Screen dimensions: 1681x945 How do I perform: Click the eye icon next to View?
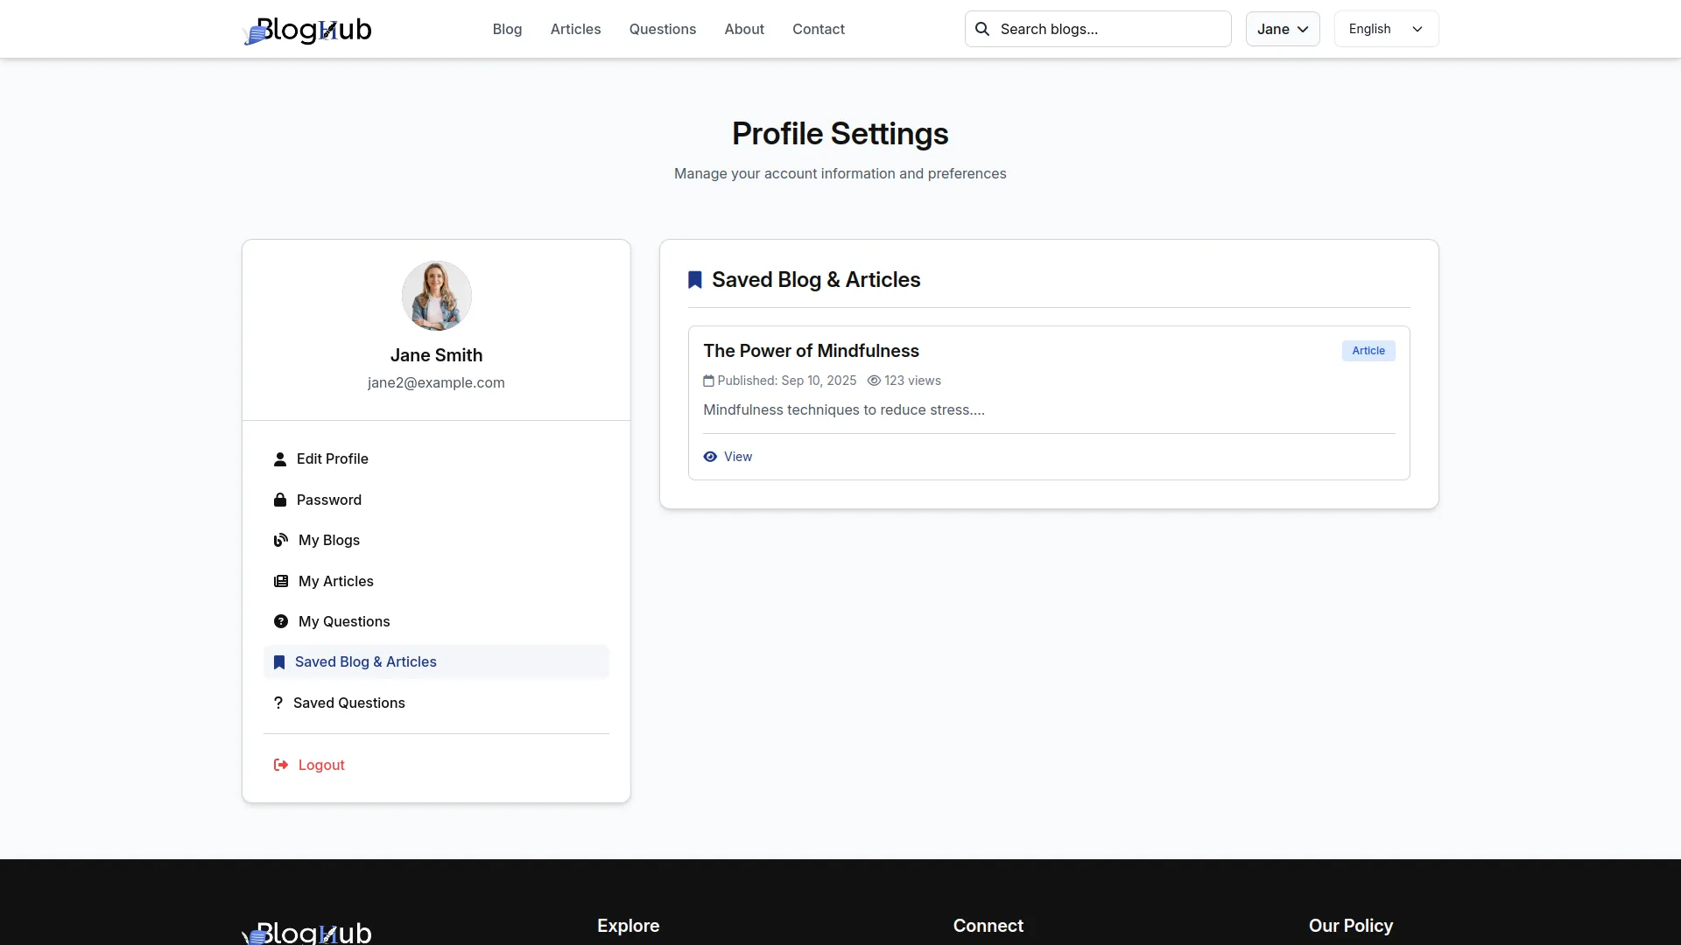[x=710, y=457]
